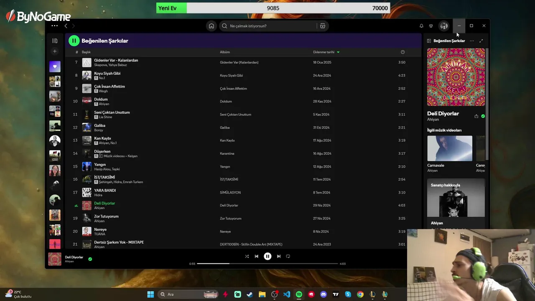Select currently playing Deli Diyorlar row
The image size is (535, 301).
point(243,205)
